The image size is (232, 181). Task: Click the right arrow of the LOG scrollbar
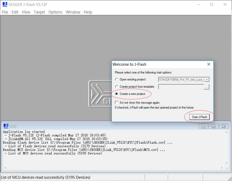click(221, 168)
